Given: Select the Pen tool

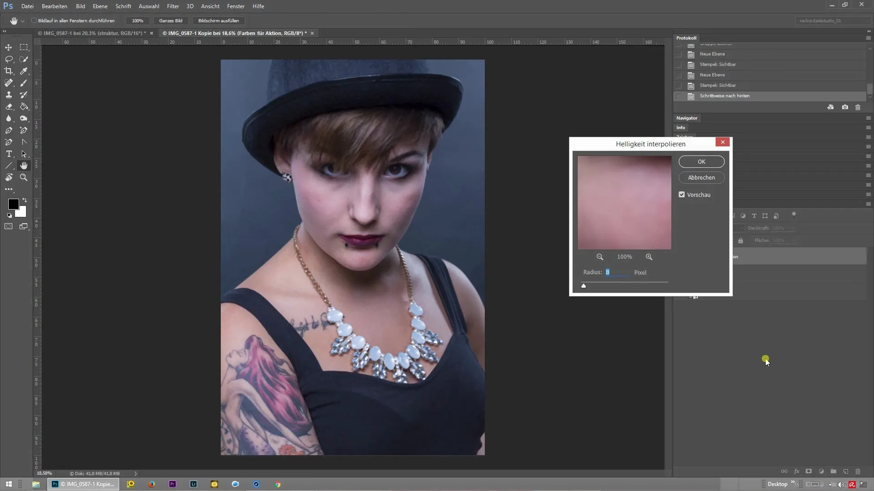Looking at the screenshot, I should point(9,130).
